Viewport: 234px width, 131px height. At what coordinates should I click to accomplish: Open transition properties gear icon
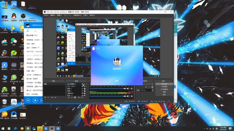pyautogui.click(x=152, y=87)
